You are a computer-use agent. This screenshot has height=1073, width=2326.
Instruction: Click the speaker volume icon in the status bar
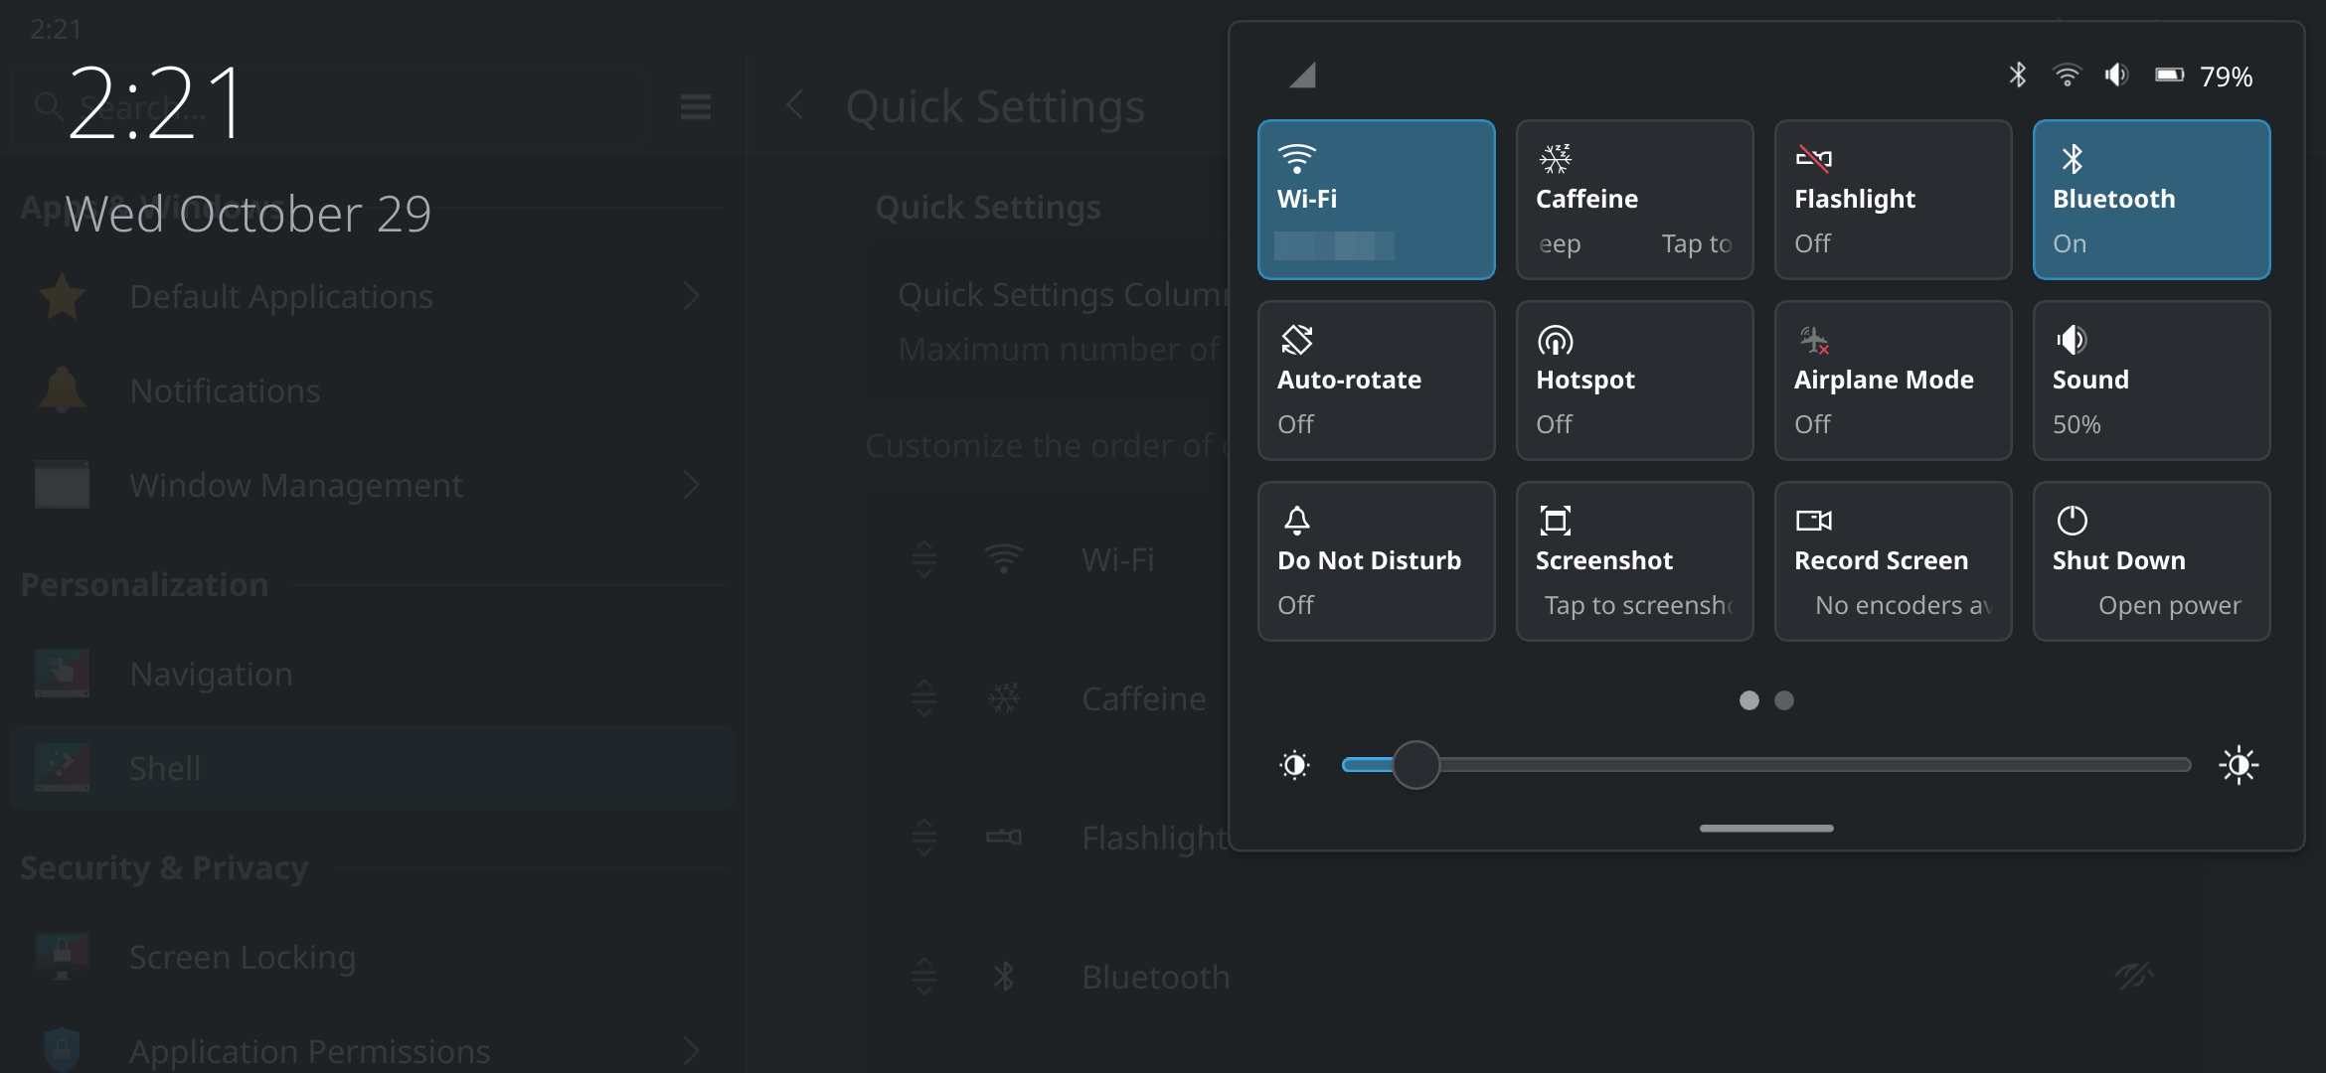2116,74
